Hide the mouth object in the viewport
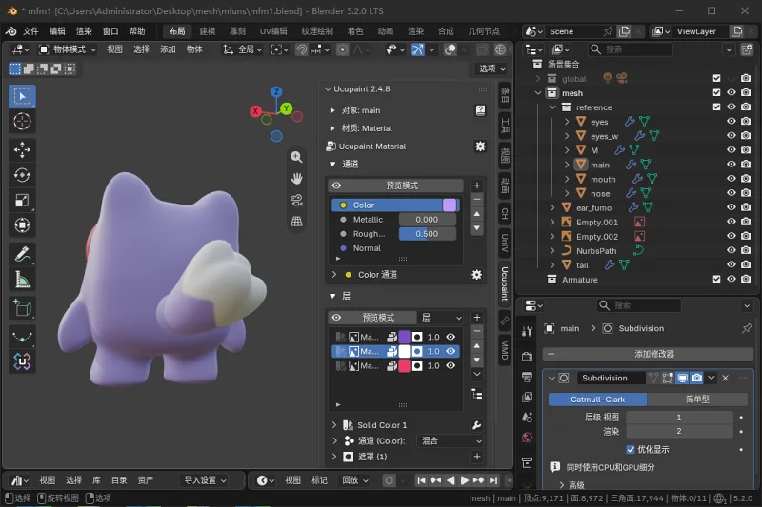762x507 pixels. tap(731, 179)
